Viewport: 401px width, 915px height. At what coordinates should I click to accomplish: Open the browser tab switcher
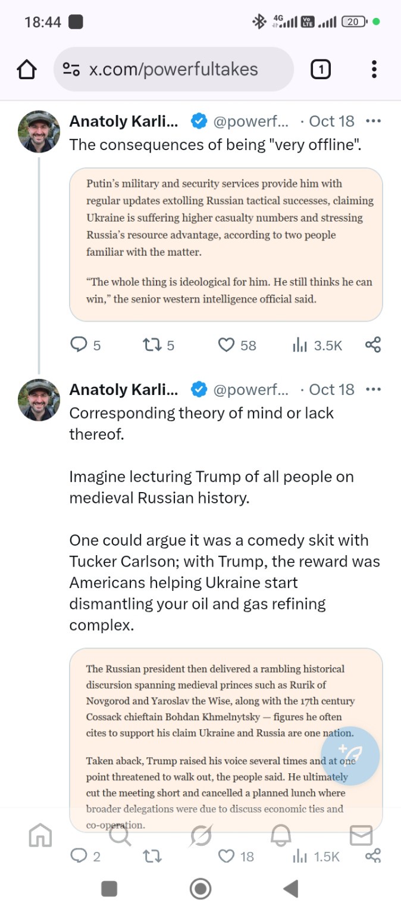click(321, 70)
